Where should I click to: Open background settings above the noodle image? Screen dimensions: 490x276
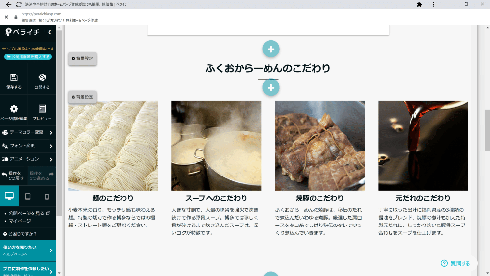pos(82,97)
